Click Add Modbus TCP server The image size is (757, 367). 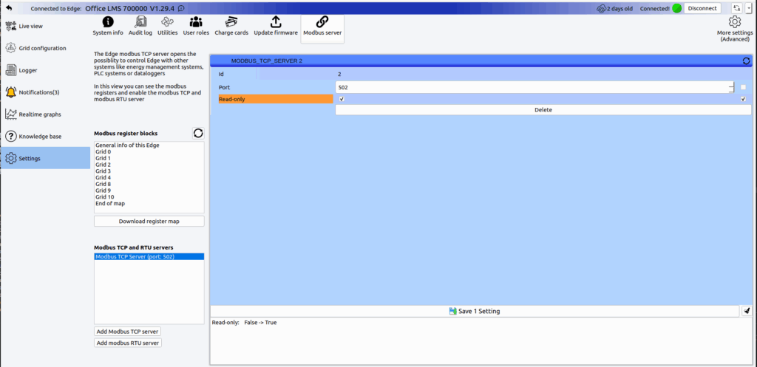tap(127, 332)
